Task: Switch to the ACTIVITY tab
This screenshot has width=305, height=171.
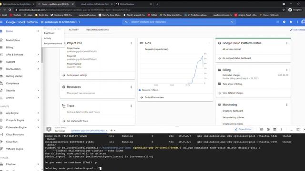Action: (73, 29)
